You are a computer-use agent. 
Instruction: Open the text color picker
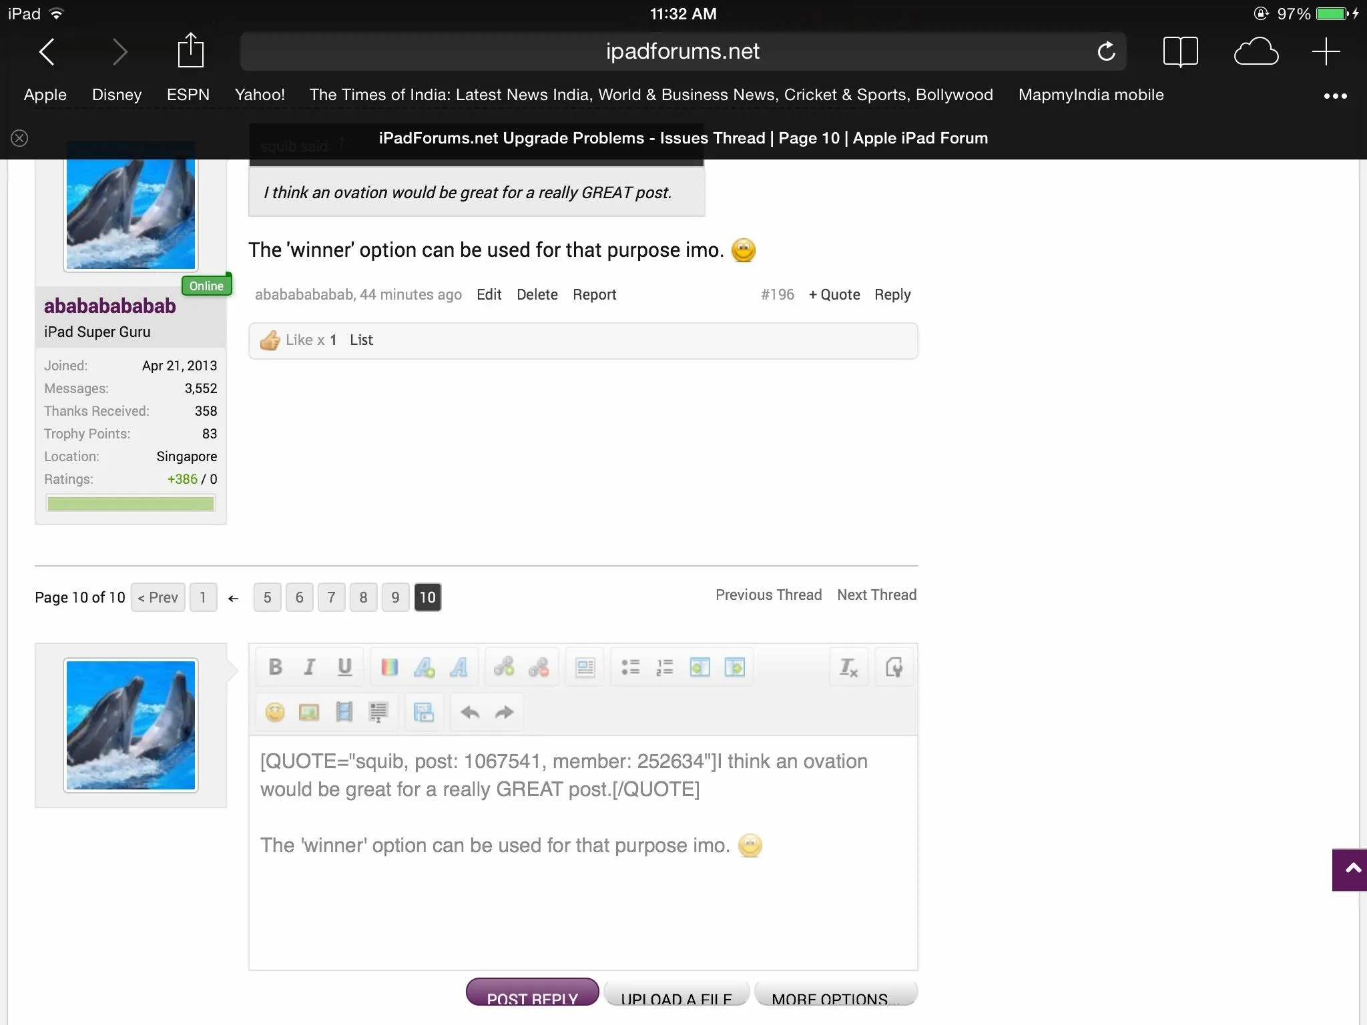[x=389, y=667]
